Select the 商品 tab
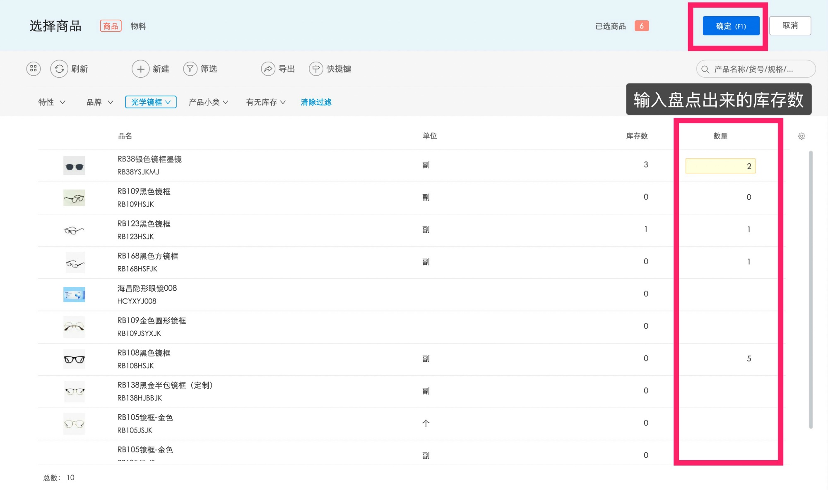Viewport: 828px width, 490px height. point(111,26)
